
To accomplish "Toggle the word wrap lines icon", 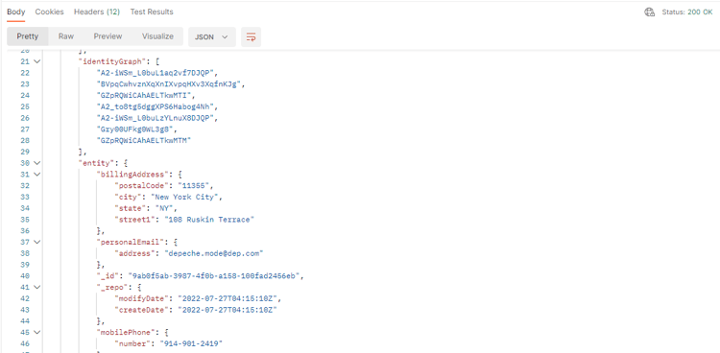I will (252, 36).
